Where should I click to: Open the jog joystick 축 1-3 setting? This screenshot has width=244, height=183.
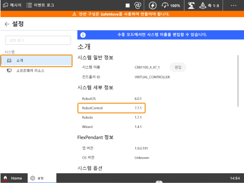(x=209, y=5)
